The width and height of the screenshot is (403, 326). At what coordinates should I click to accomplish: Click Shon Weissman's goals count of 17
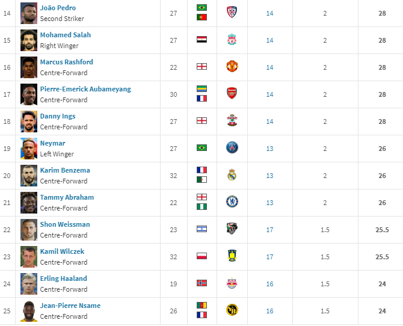point(269,230)
